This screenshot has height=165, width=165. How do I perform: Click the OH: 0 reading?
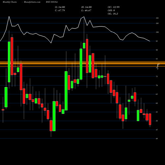pyautogui.click(x=111, y=11)
